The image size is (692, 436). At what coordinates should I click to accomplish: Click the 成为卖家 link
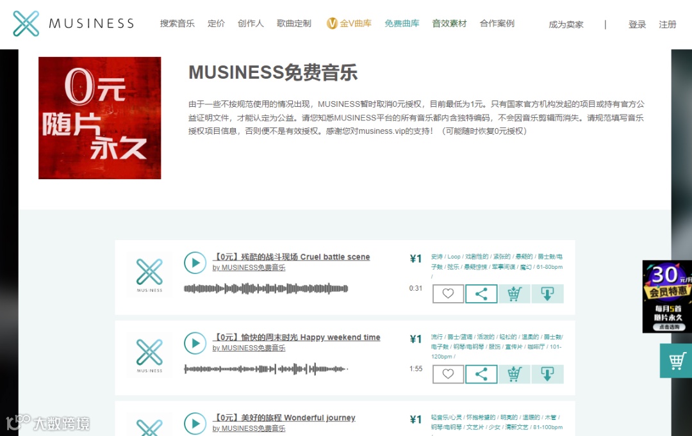tap(566, 25)
